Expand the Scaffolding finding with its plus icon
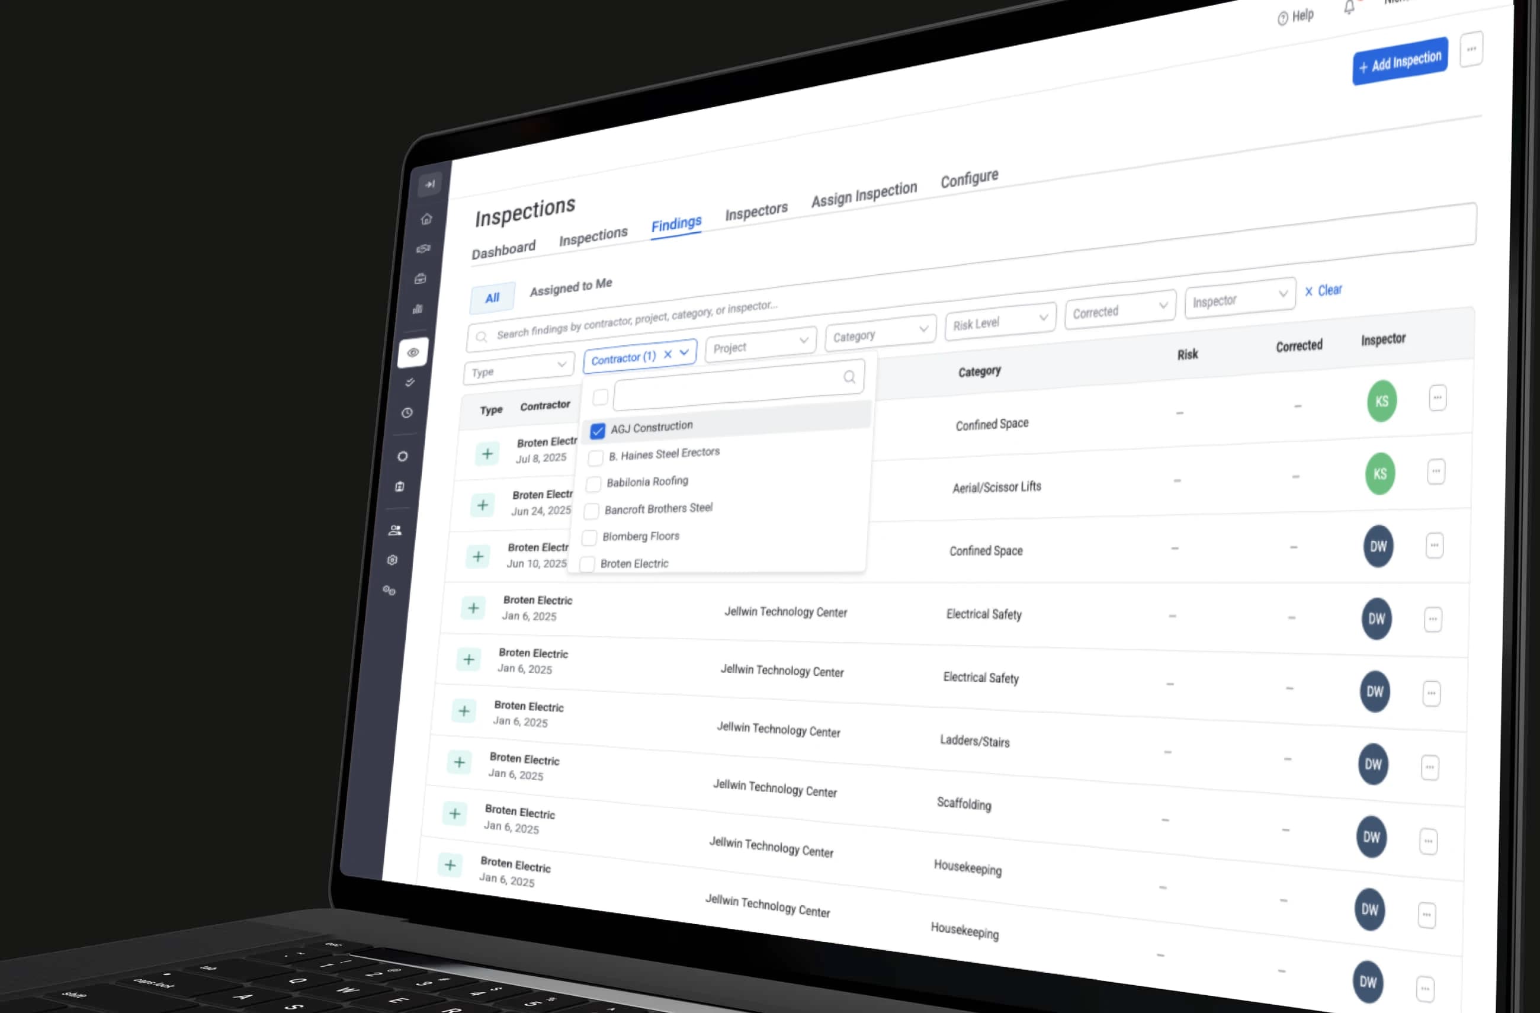This screenshot has height=1013, width=1540. coord(460,762)
